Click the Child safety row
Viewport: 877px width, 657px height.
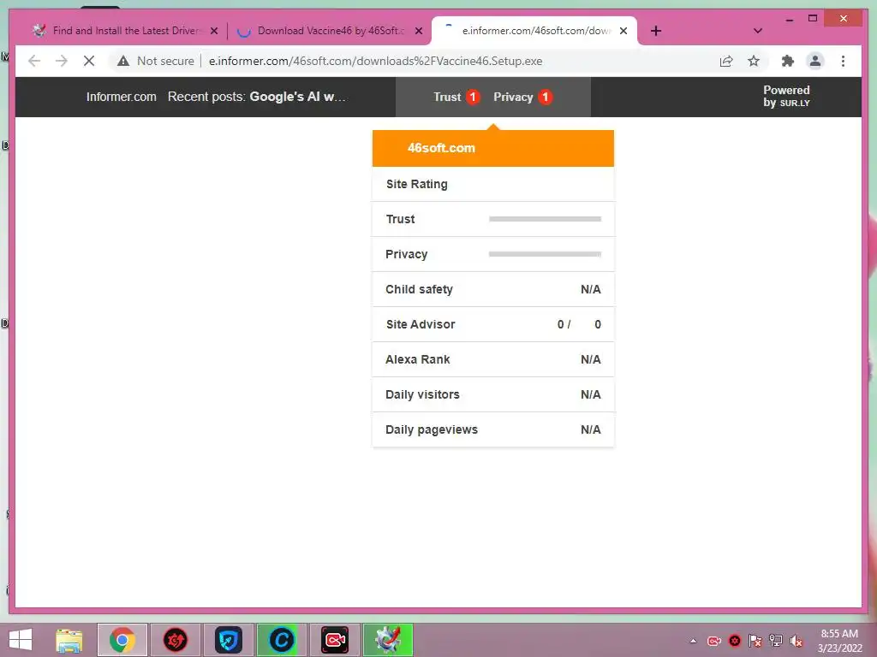coord(493,289)
